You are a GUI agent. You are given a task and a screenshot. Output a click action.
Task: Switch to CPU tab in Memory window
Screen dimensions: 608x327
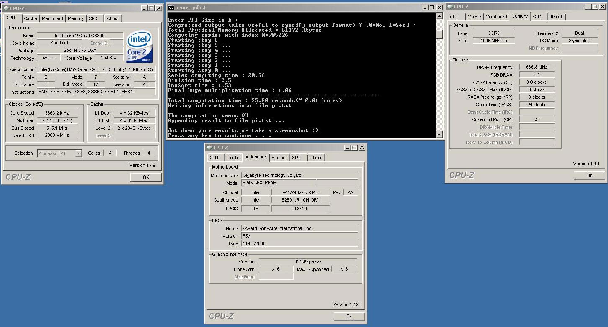click(x=455, y=17)
